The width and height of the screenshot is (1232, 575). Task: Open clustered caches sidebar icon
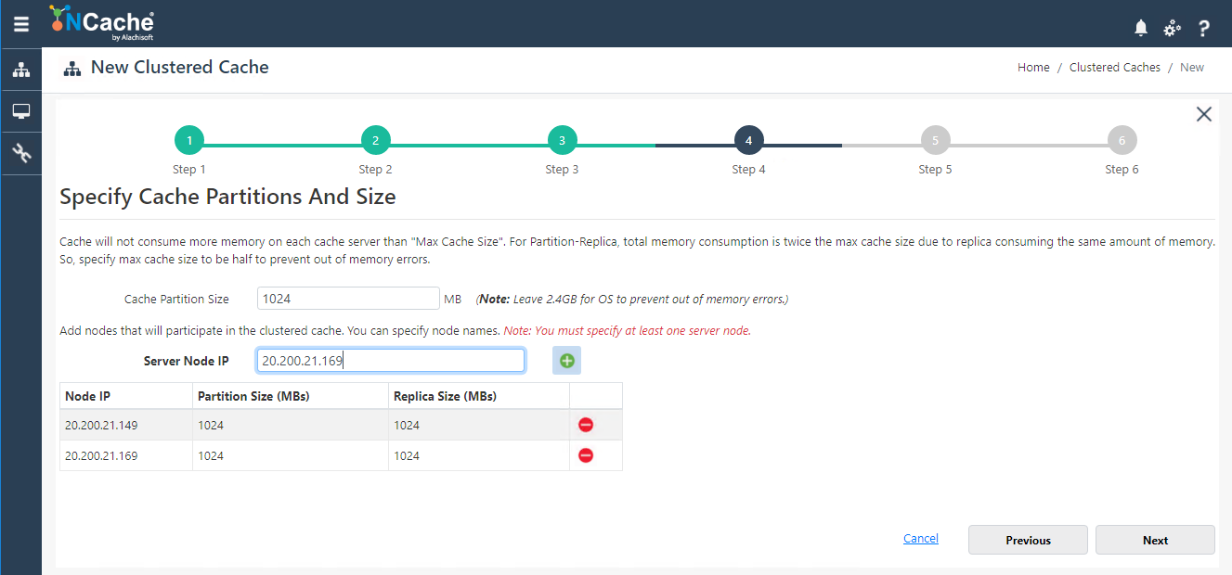click(20, 70)
